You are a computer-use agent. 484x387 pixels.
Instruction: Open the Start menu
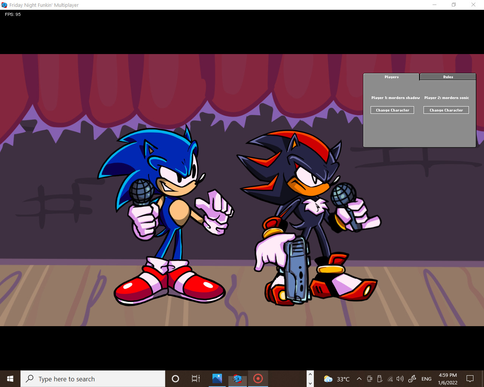(9, 379)
